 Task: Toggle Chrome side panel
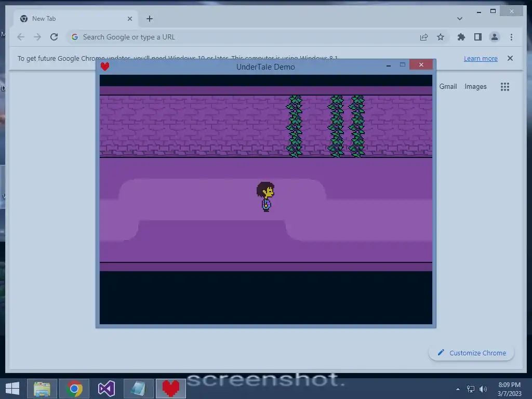click(478, 37)
